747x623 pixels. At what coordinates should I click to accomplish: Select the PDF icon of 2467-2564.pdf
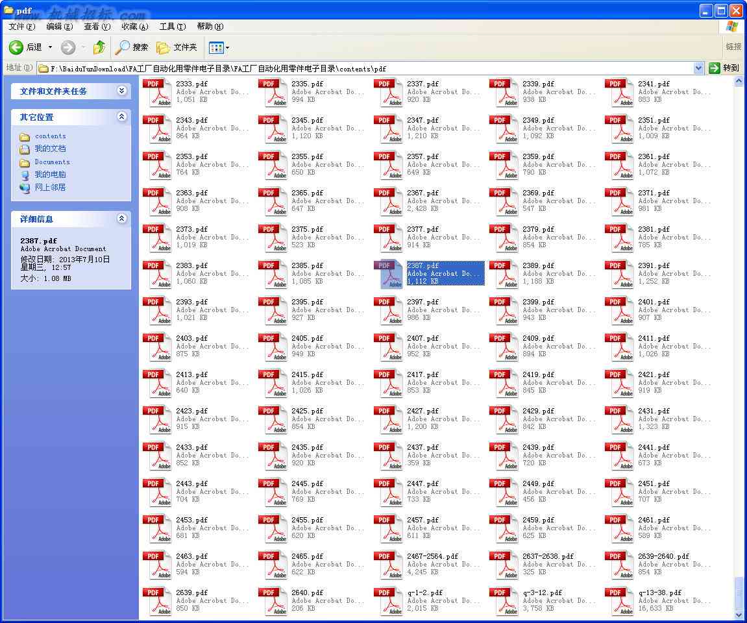point(388,565)
